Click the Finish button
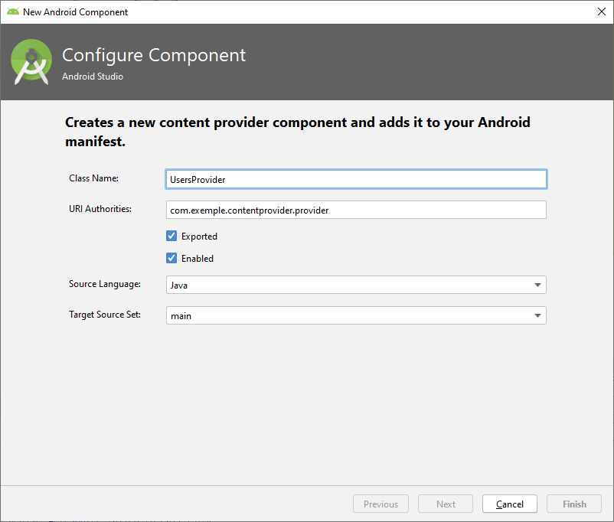 click(574, 504)
